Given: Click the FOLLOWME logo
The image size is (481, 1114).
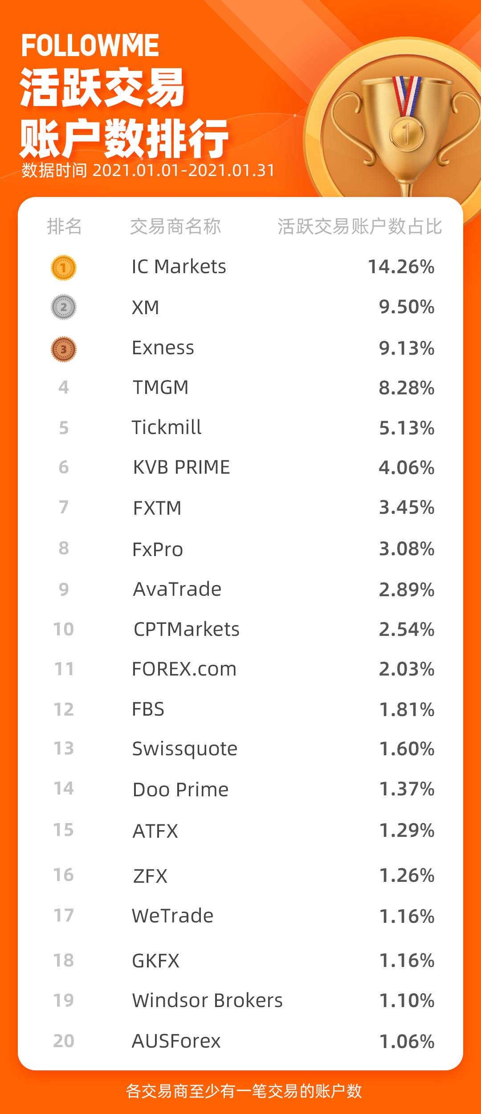Looking at the screenshot, I should (x=90, y=45).
